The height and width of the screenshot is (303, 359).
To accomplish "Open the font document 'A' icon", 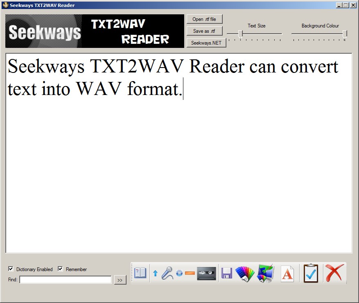I will [x=287, y=274].
